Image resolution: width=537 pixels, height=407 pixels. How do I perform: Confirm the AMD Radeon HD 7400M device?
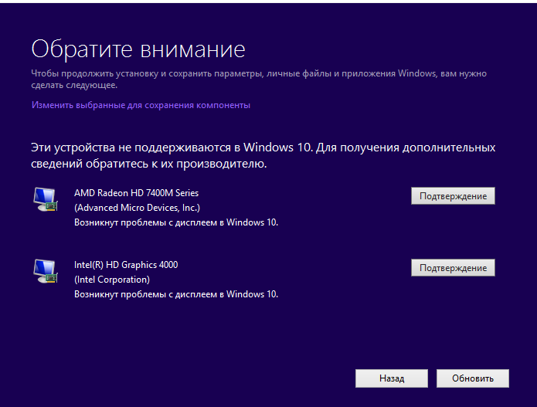click(453, 196)
